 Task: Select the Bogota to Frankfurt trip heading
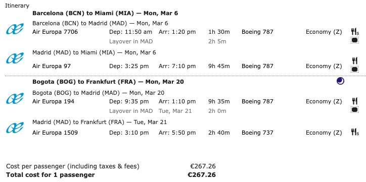[x=108, y=82]
